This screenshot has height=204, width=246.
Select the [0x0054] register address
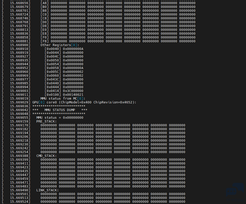pyautogui.click(x=53, y=64)
